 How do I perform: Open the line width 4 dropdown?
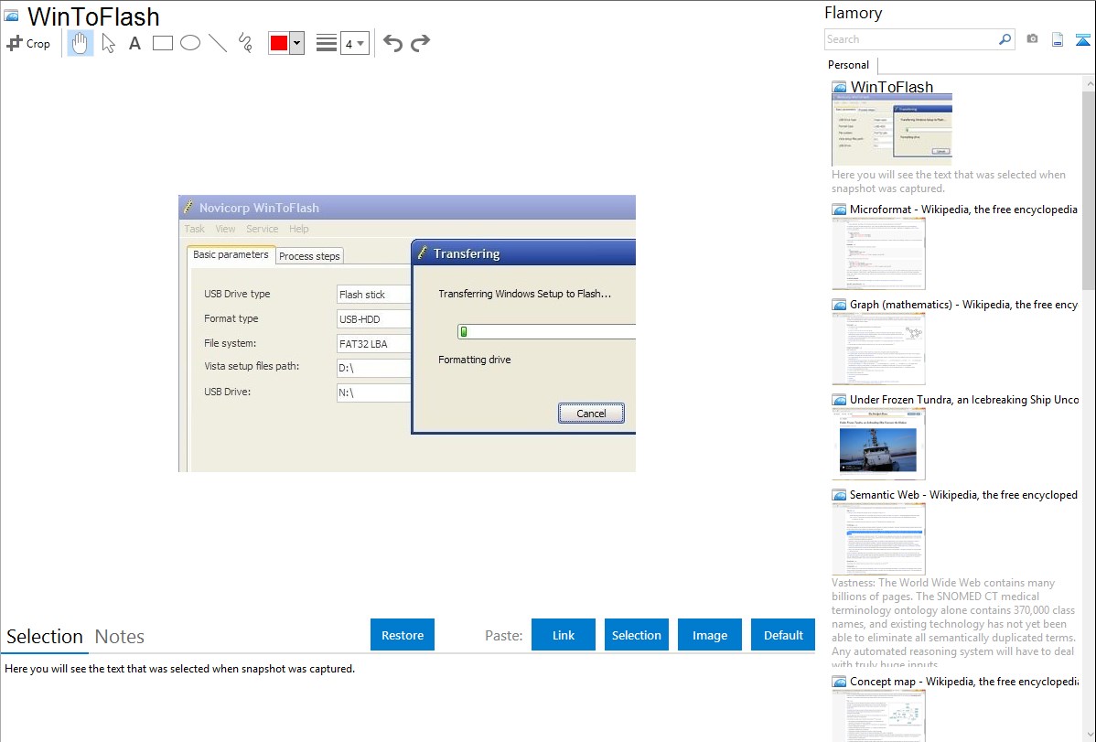pos(355,43)
